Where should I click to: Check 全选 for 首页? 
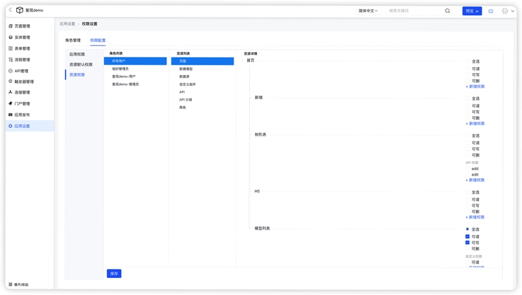click(467, 61)
